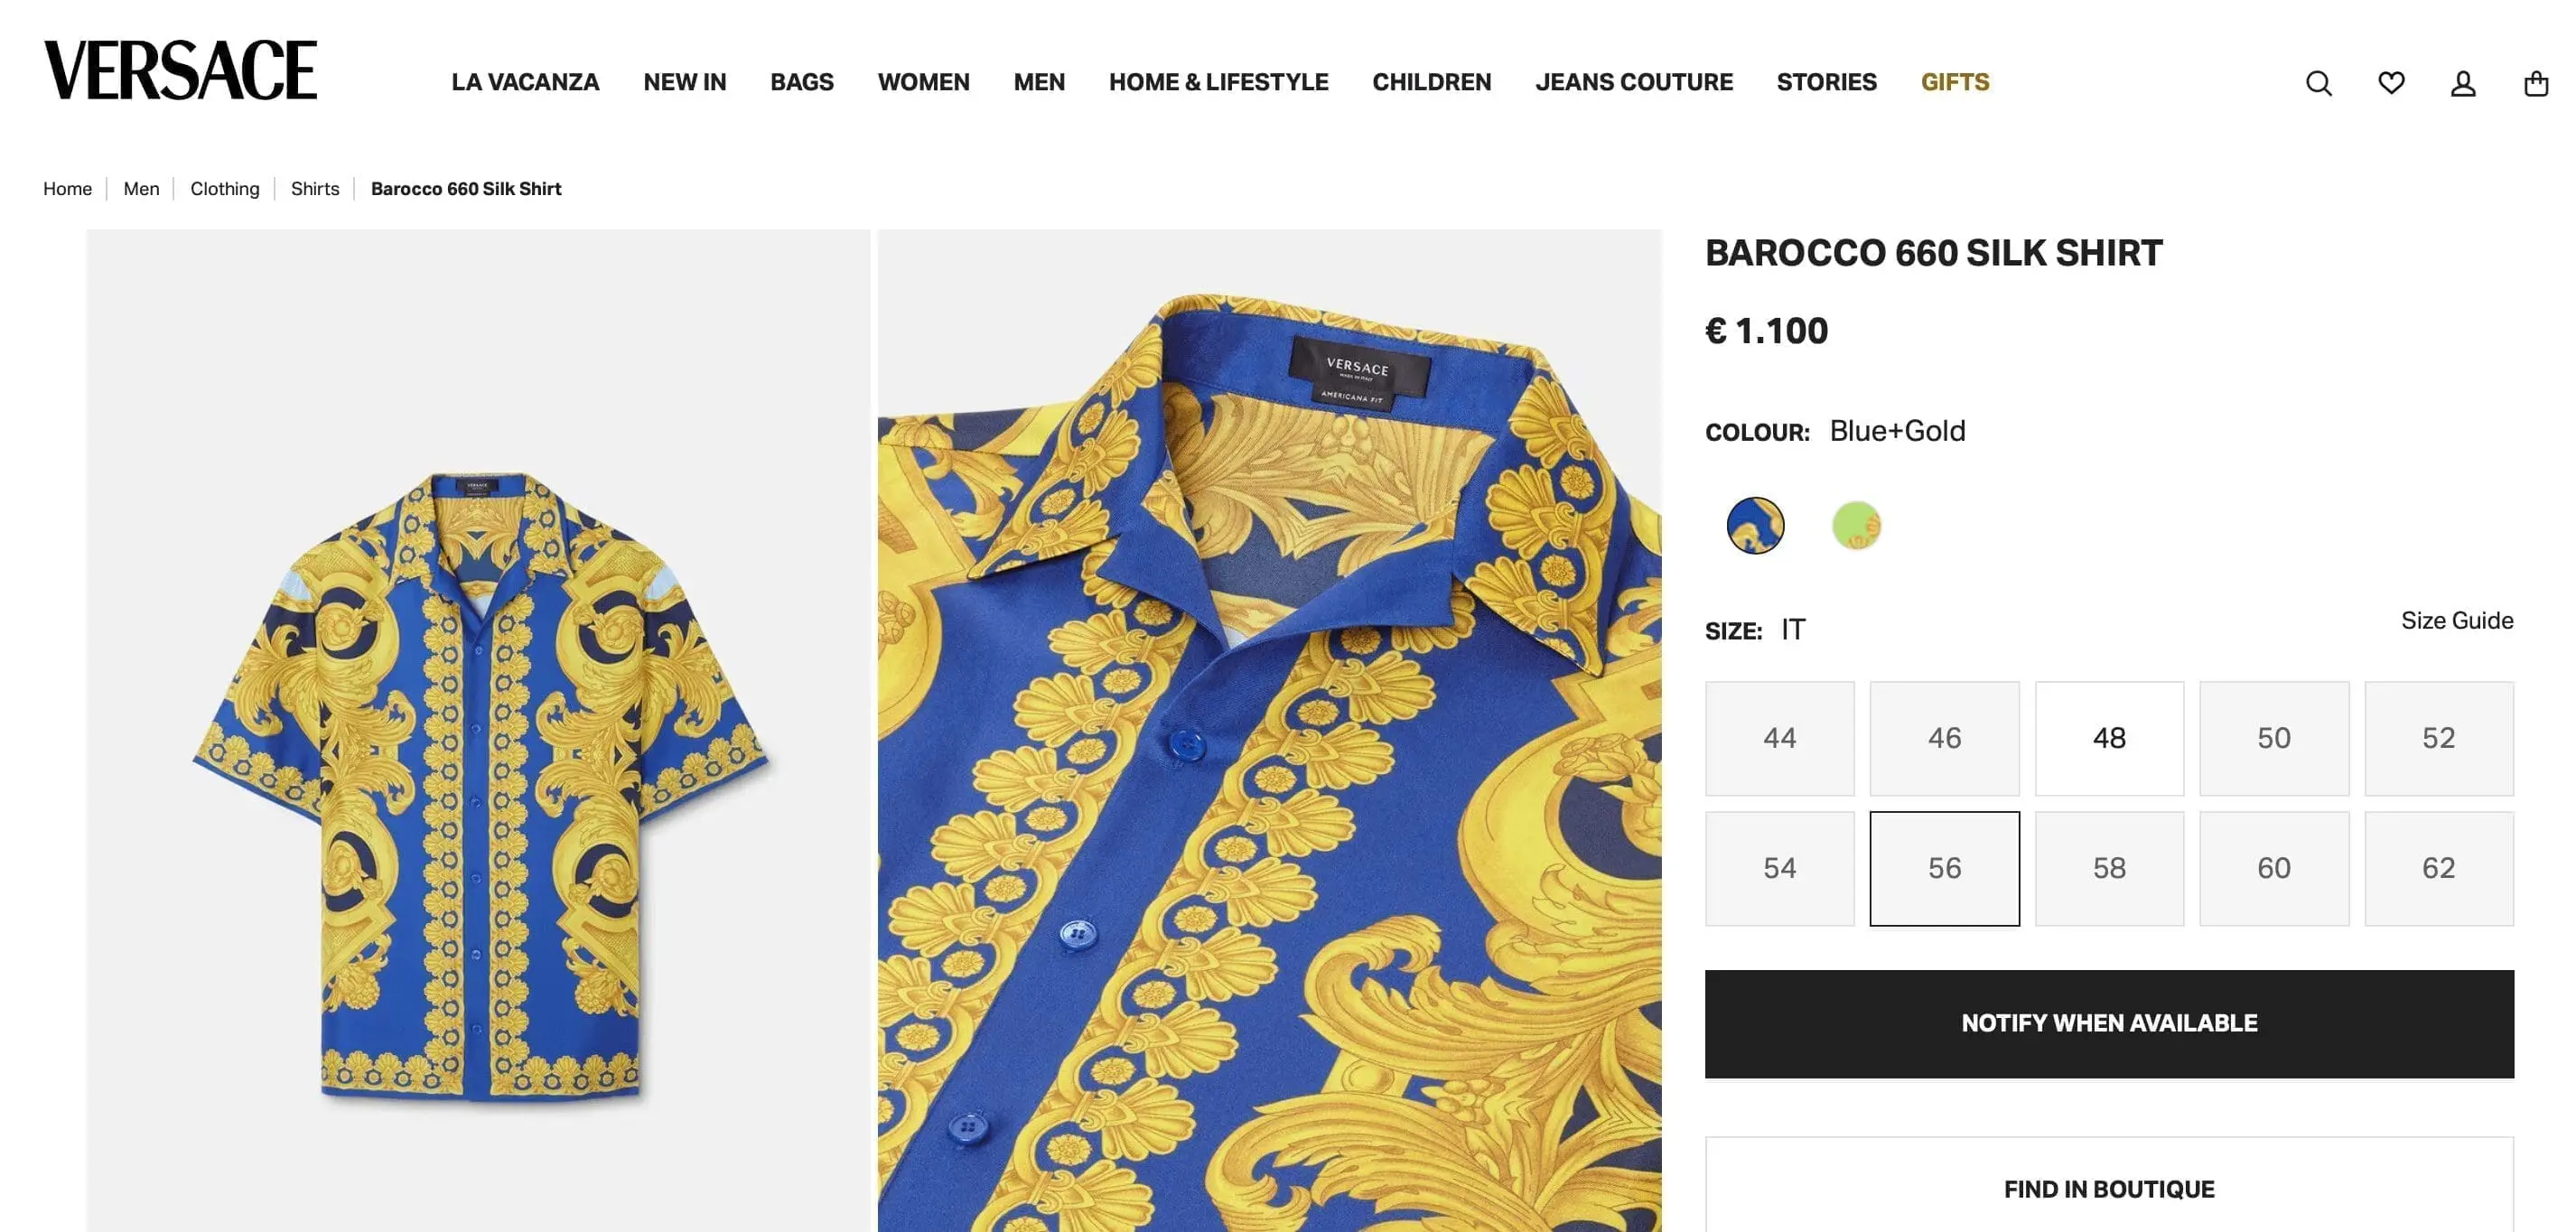The width and height of the screenshot is (2576, 1232).
Task: Go to Shirts in the breadcrumb
Action: [315, 188]
